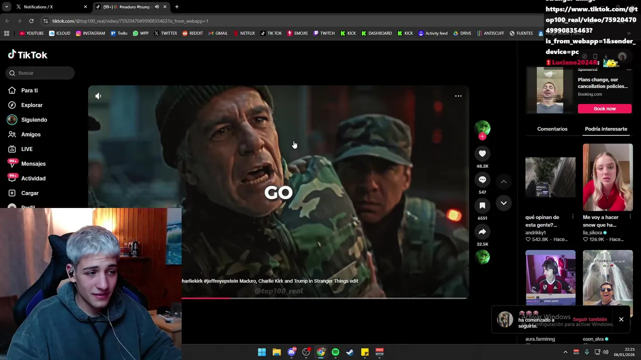Click the Buscar search field

(x=41, y=73)
